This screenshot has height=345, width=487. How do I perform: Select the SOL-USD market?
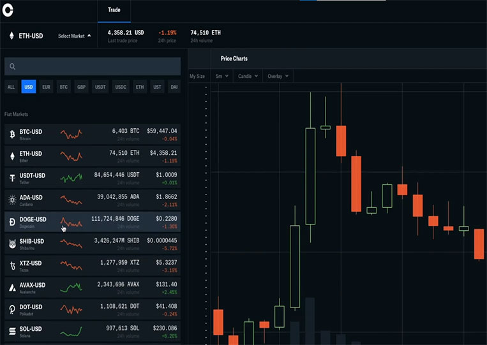click(x=93, y=332)
